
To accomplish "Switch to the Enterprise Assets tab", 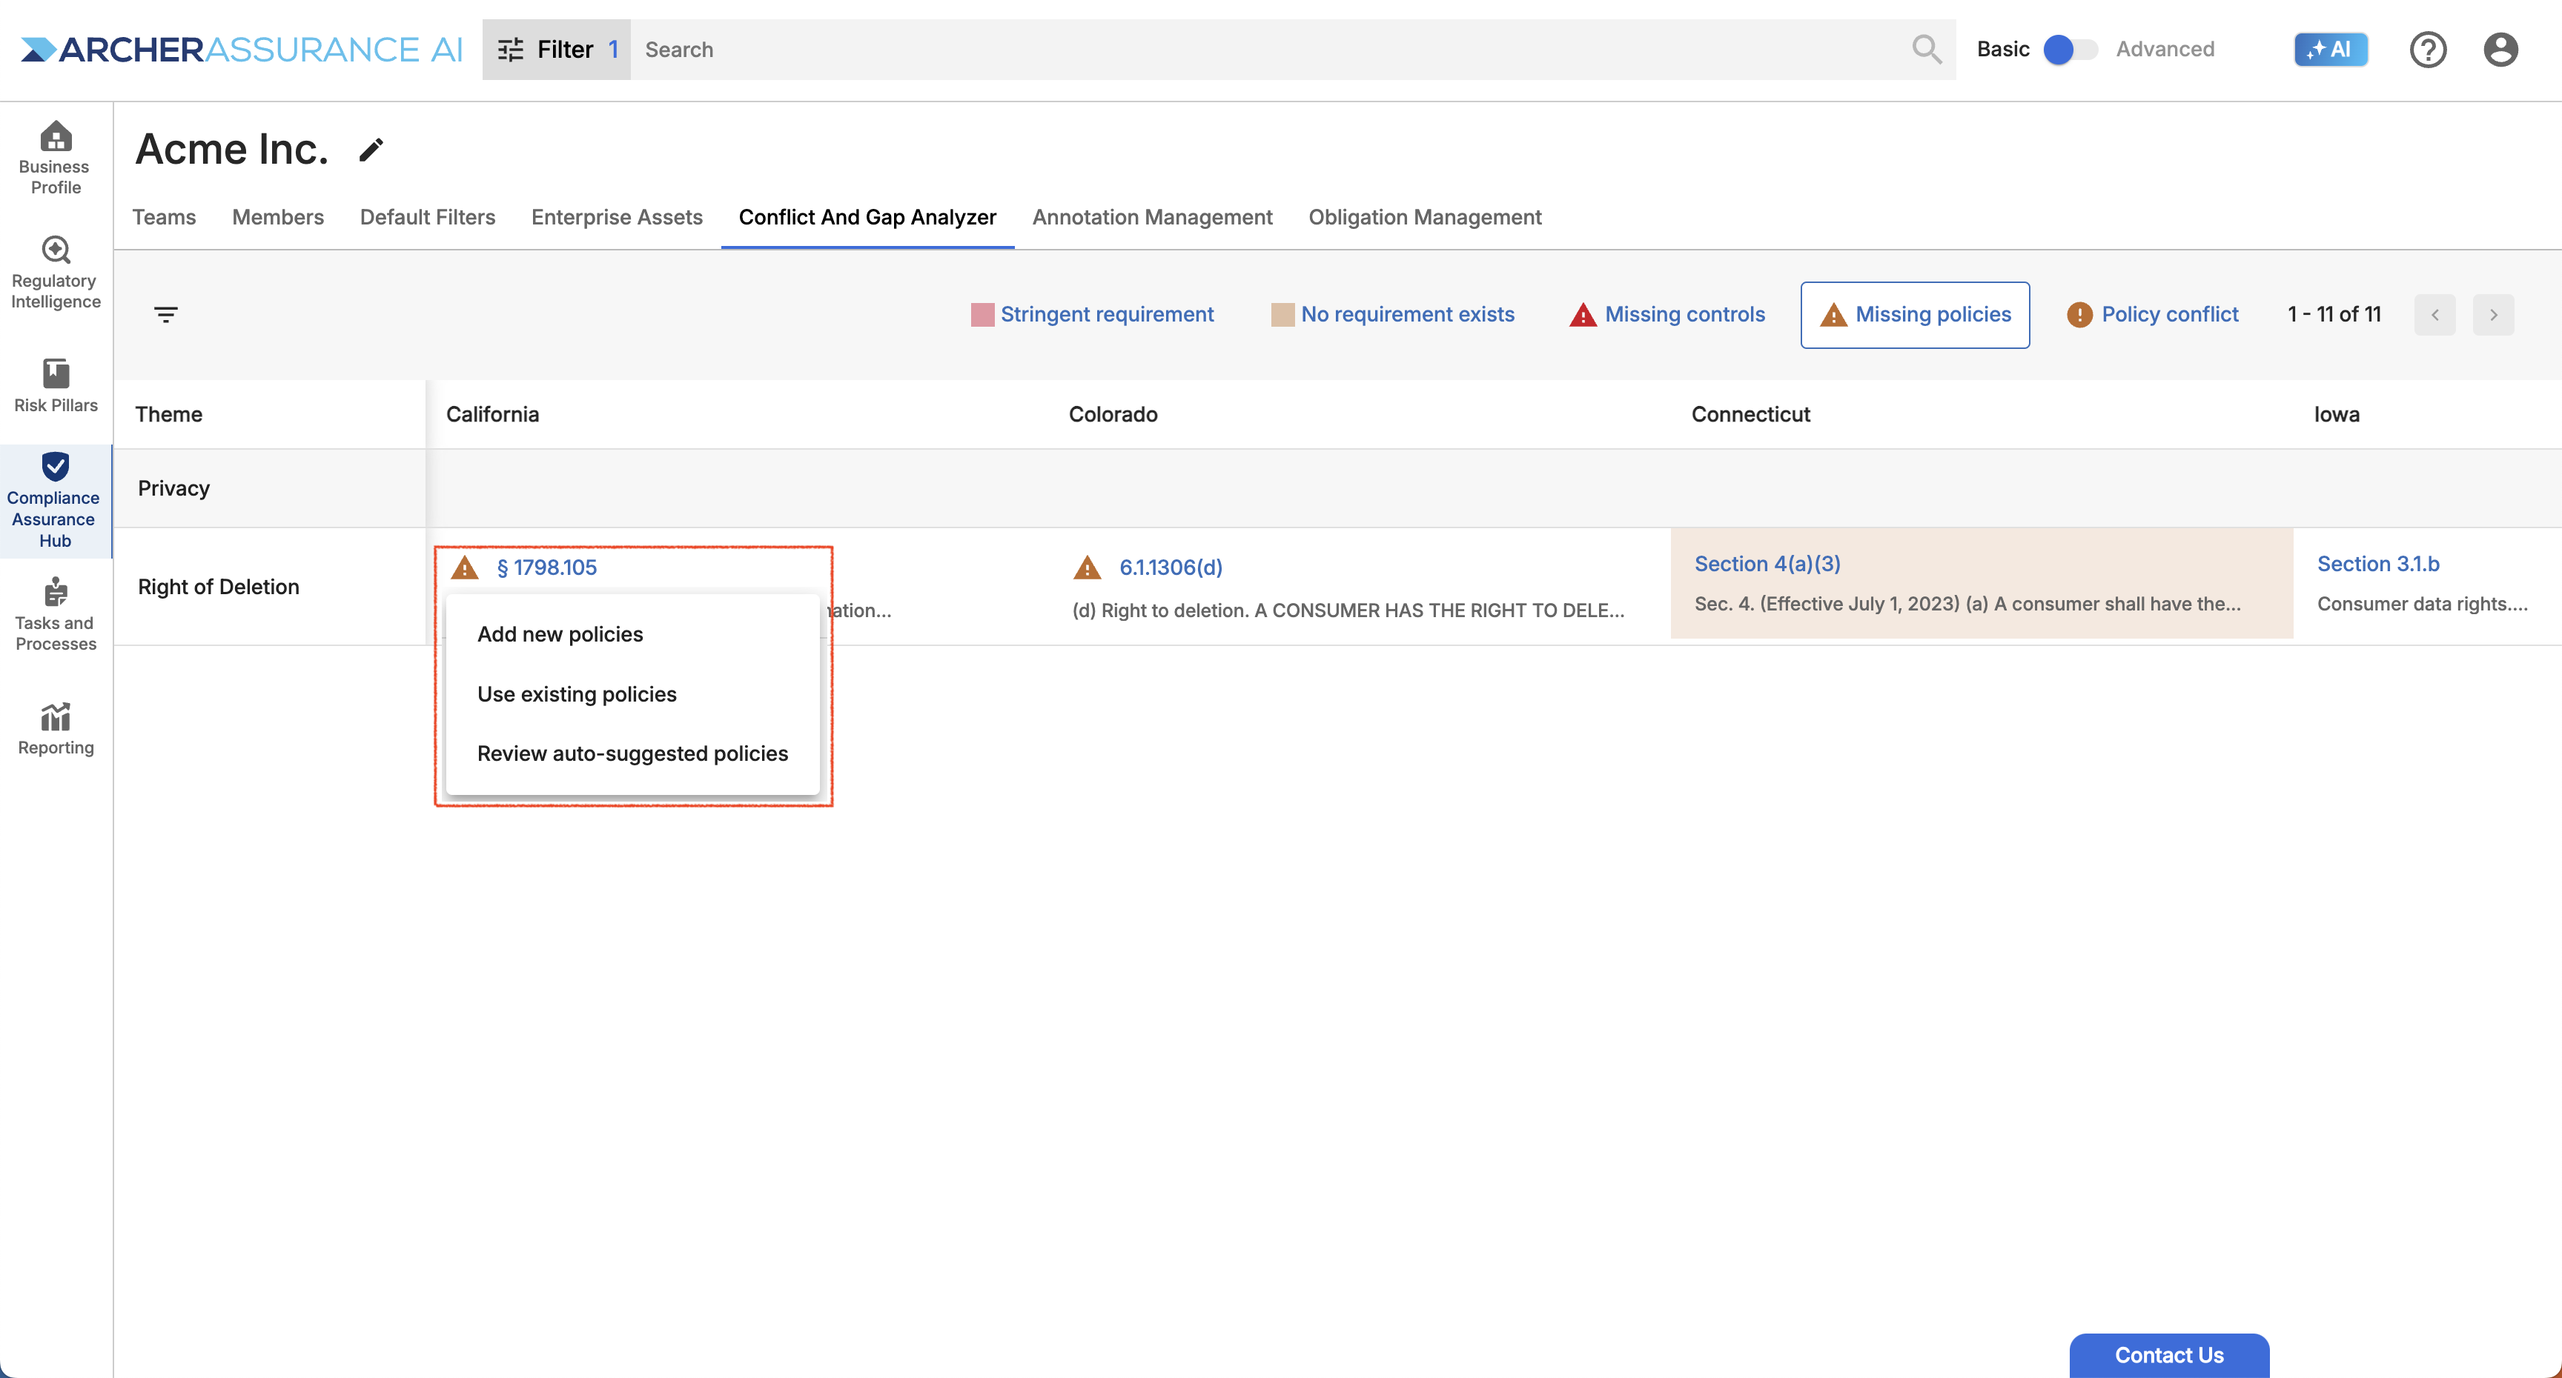I will (x=617, y=217).
